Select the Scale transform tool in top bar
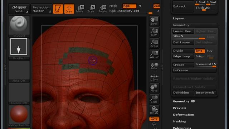 [x=91, y=9]
